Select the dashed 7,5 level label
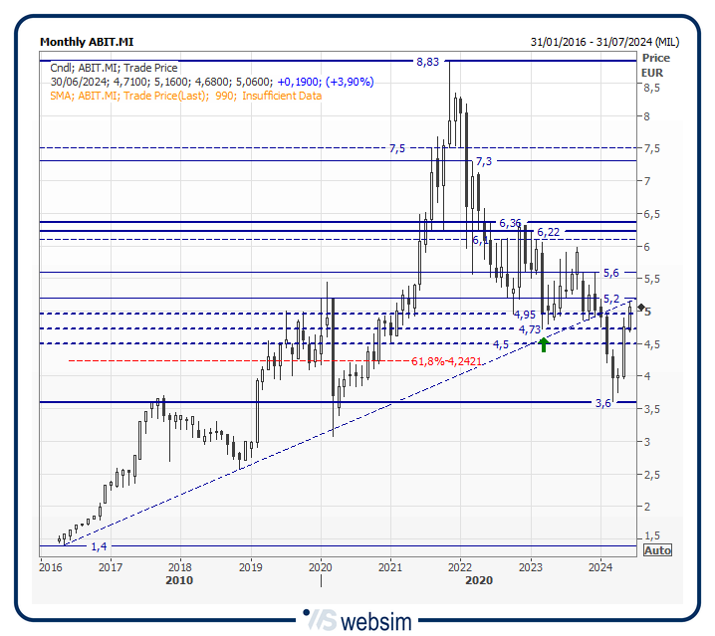Viewport: 715px width, 636px height. [x=397, y=148]
